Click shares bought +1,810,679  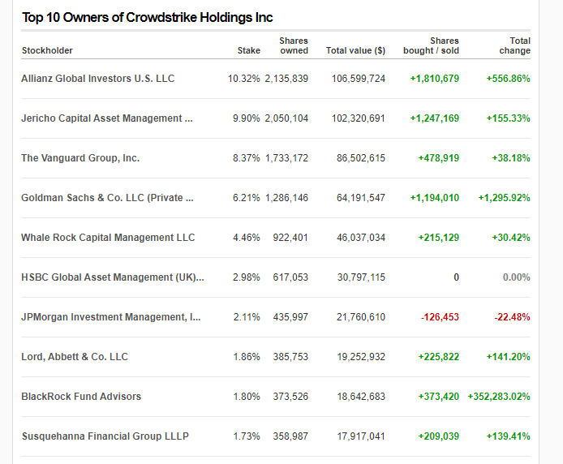pyautogui.click(x=435, y=79)
